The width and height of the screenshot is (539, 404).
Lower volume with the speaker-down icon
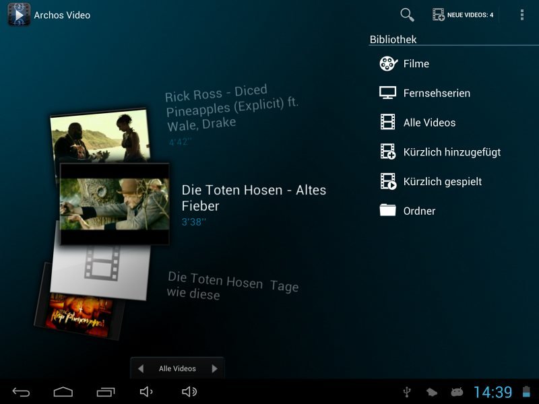146,392
